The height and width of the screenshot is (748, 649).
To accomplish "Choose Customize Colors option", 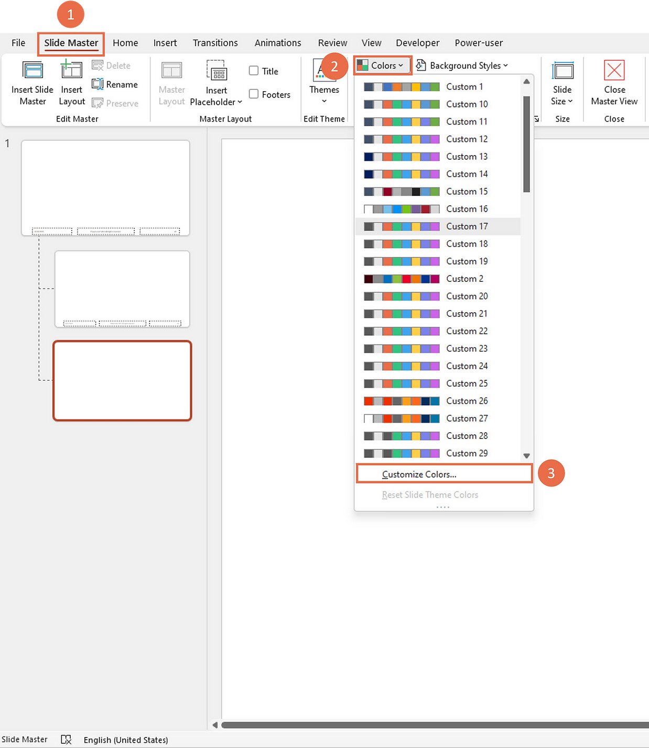I will [x=419, y=474].
